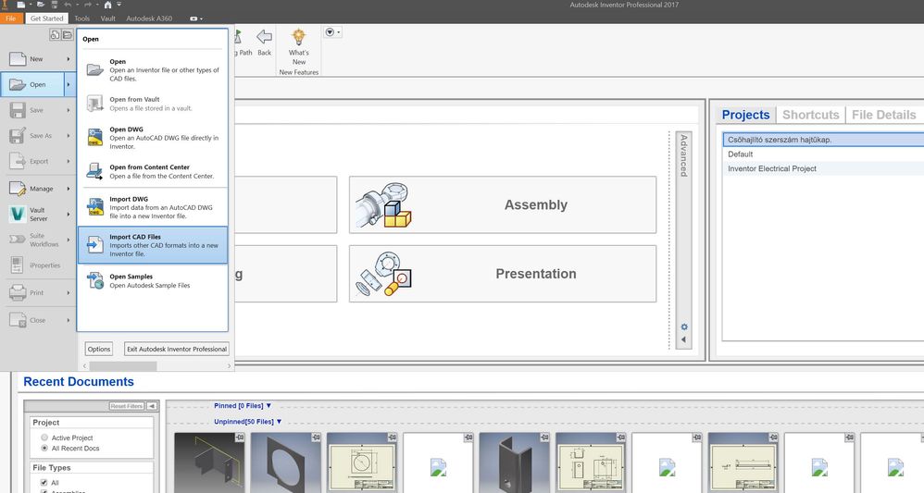Click the Import DWG icon
The image size is (924, 493).
click(x=94, y=207)
